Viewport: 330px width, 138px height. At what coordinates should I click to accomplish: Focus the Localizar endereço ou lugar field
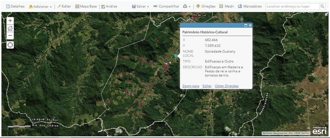coord(292,6)
